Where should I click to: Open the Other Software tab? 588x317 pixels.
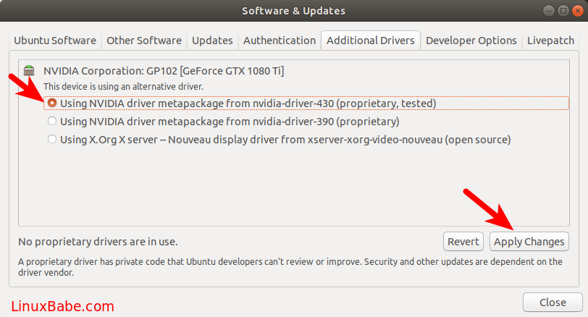click(x=143, y=41)
